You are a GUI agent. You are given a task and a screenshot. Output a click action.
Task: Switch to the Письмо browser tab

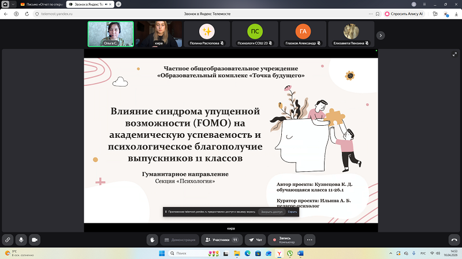(42, 5)
